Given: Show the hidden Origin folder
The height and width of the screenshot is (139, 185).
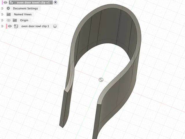Looking at the screenshot, I should (x=8, y=20).
